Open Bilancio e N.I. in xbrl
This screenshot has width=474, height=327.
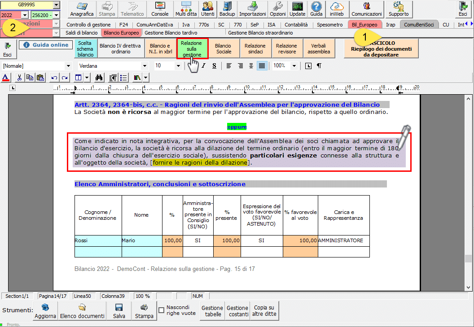[x=161, y=48]
